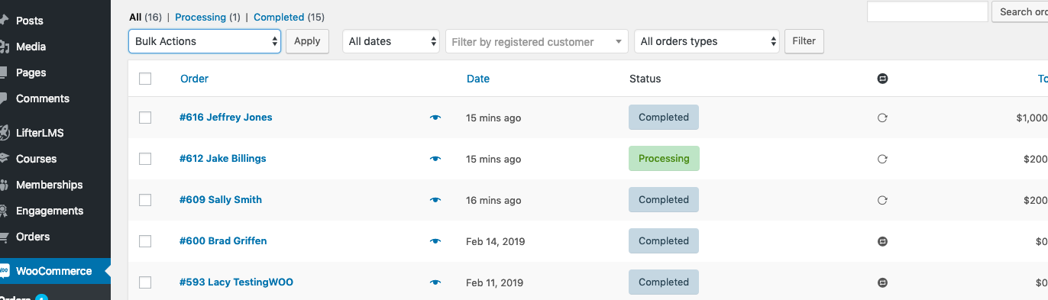1048x300 pixels.
Task: Filter by Processing orders link
Action: coord(201,17)
